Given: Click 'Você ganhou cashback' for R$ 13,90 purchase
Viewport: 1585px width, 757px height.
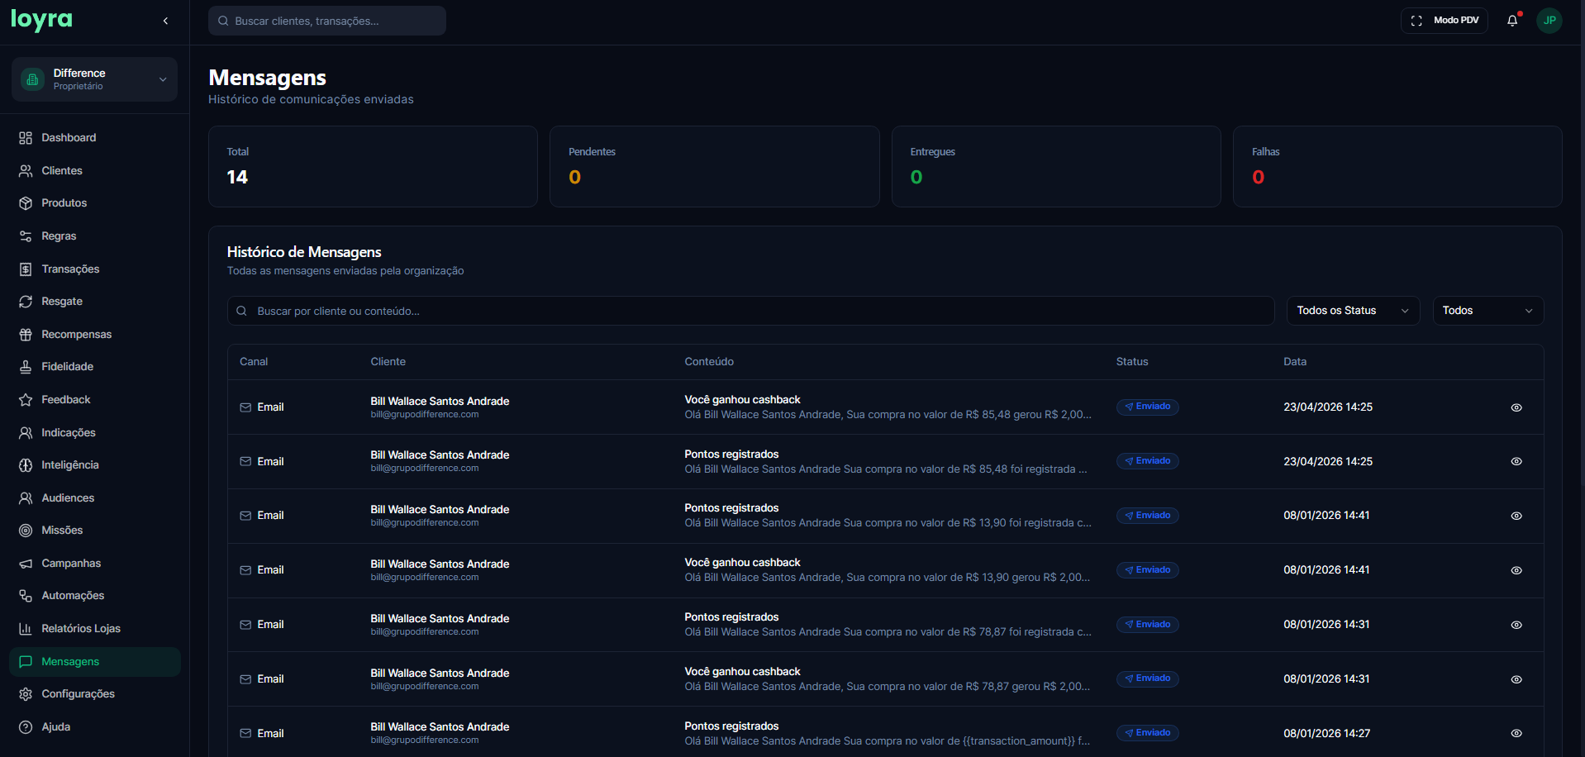Looking at the screenshot, I should tap(742, 563).
